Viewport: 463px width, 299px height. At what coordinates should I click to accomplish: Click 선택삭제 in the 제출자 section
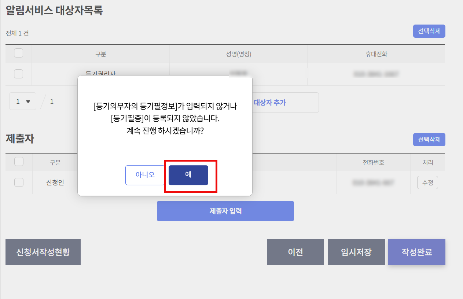(x=429, y=140)
